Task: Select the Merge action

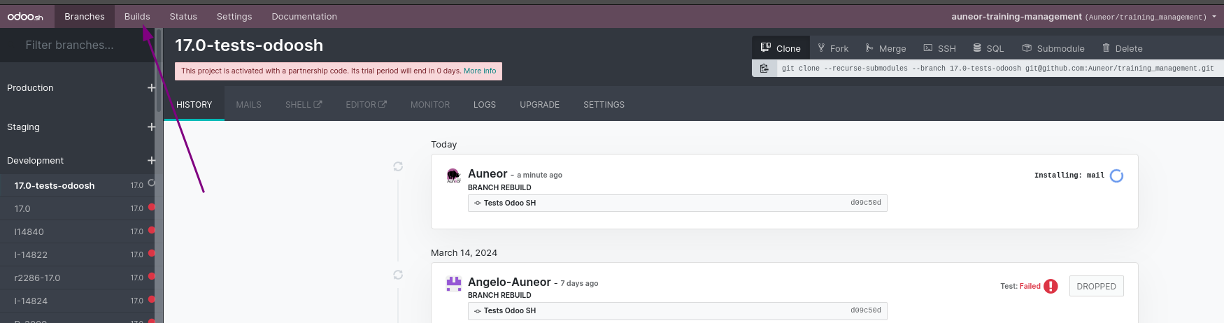Action: click(885, 48)
